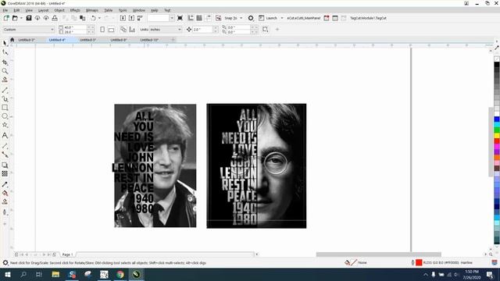Open File Explorer from taskbar
The height and width of the screenshot is (281, 500).
55,274
